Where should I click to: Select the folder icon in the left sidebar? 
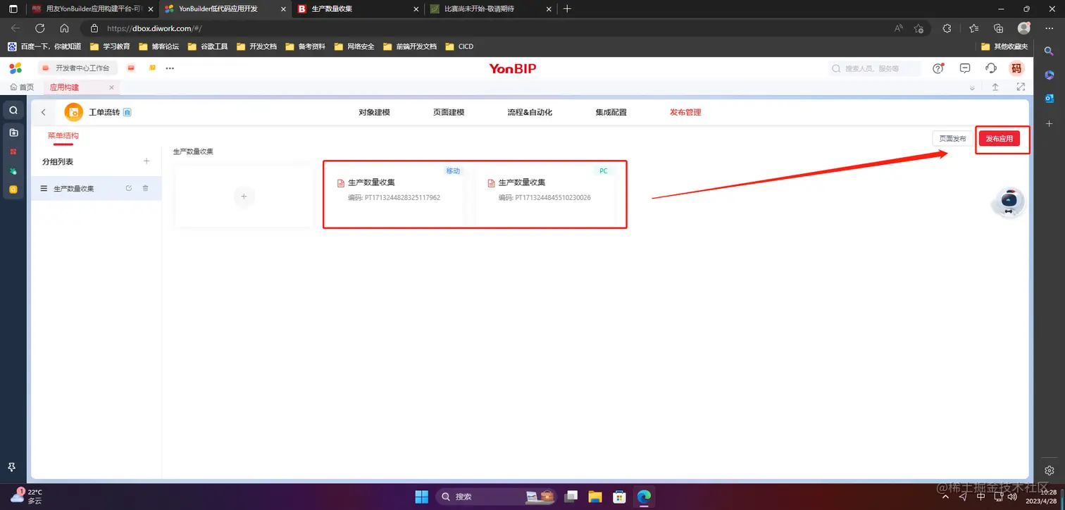click(13, 131)
